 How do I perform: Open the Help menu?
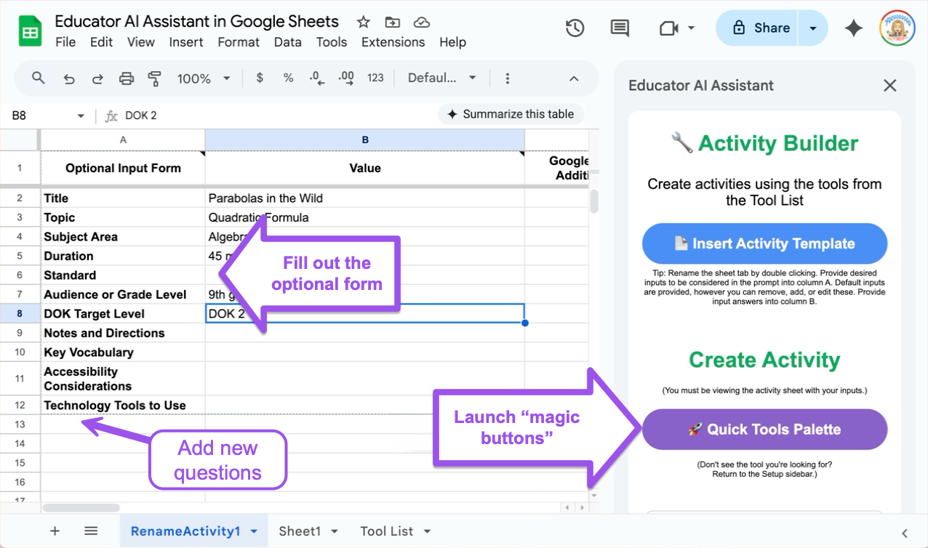(452, 42)
